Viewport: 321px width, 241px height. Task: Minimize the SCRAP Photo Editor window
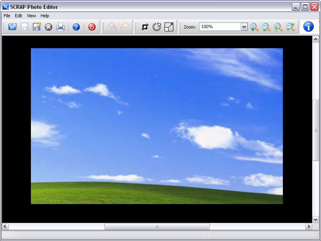coord(296,7)
